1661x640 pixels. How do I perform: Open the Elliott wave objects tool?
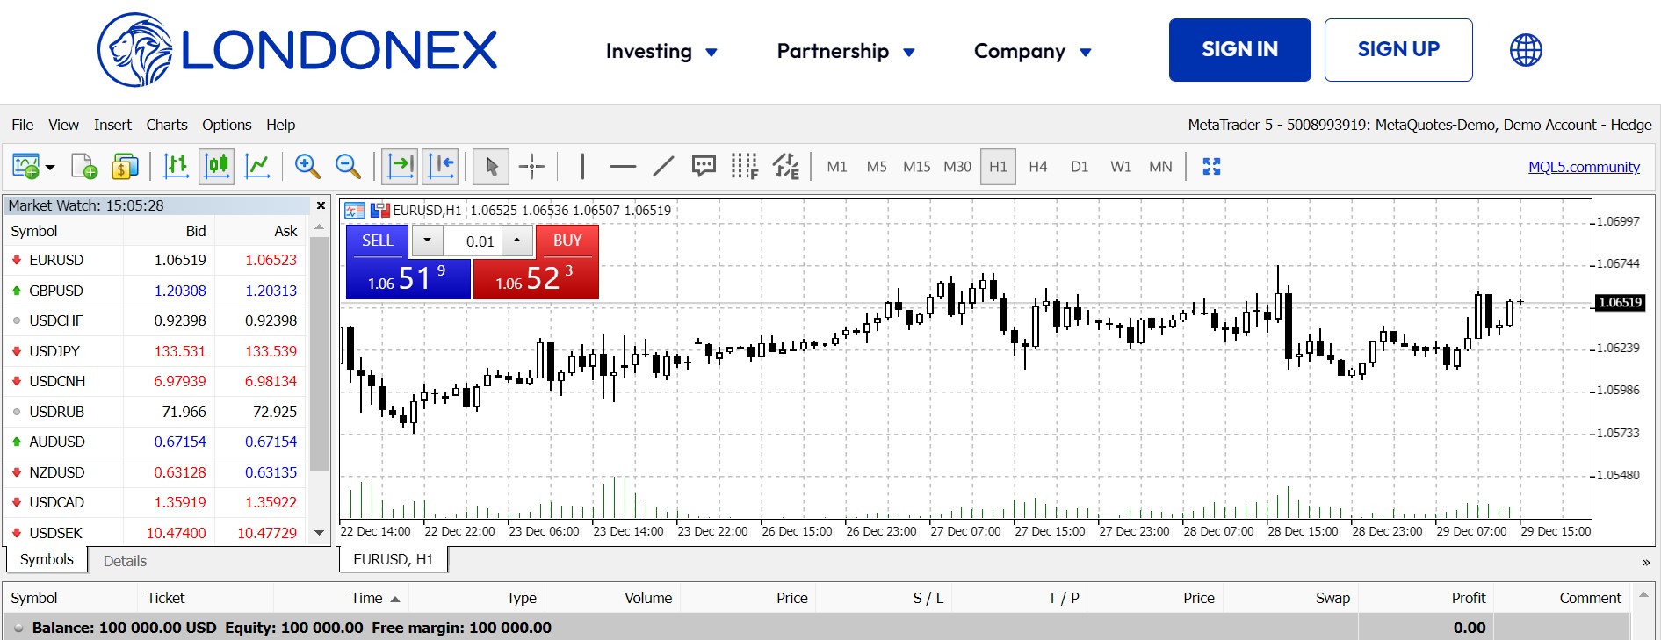[x=785, y=166]
